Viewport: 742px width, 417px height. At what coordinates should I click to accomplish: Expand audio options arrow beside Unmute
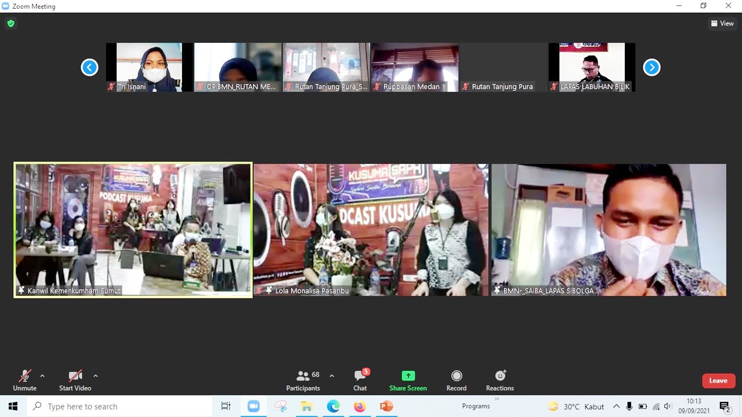tap(42, 376)
